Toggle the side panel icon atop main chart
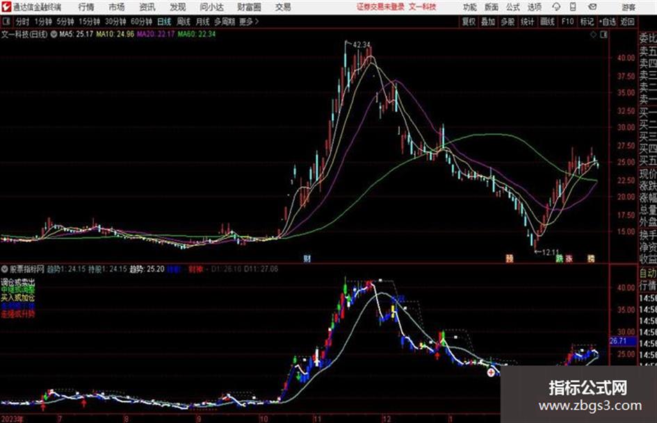 point(603,35)
